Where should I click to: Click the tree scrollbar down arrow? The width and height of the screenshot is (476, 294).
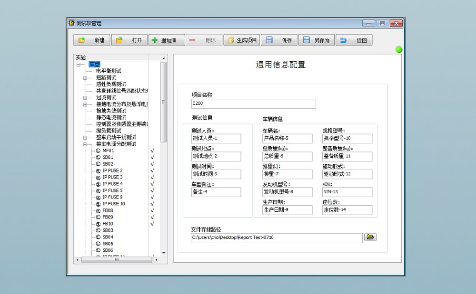164,253
